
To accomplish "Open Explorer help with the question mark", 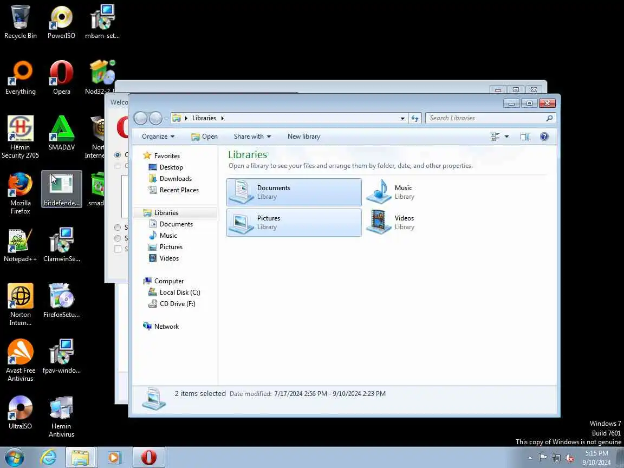I will tap(544, 136).
